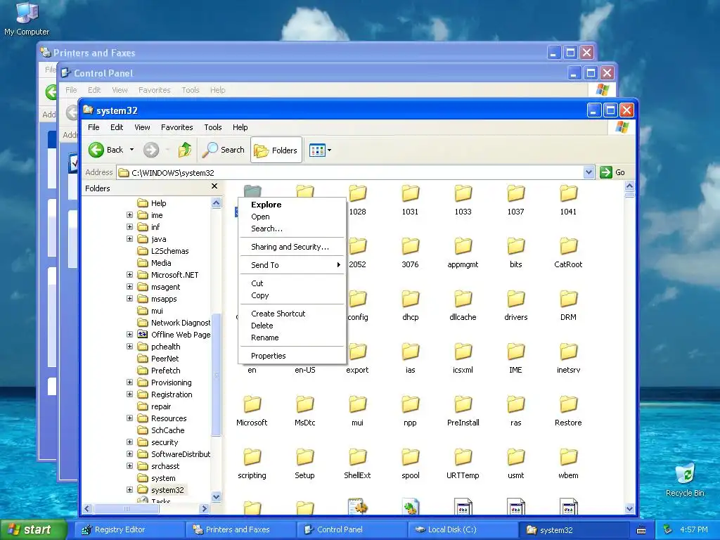Open the File menu in system32

[x=94, y=127]
